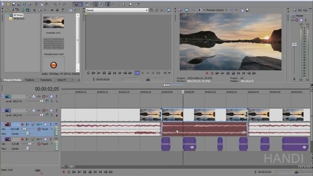This screenshot has width=313, height=176.
Task: Adjust the Level slider of video track 2
Action: (41, 115)
